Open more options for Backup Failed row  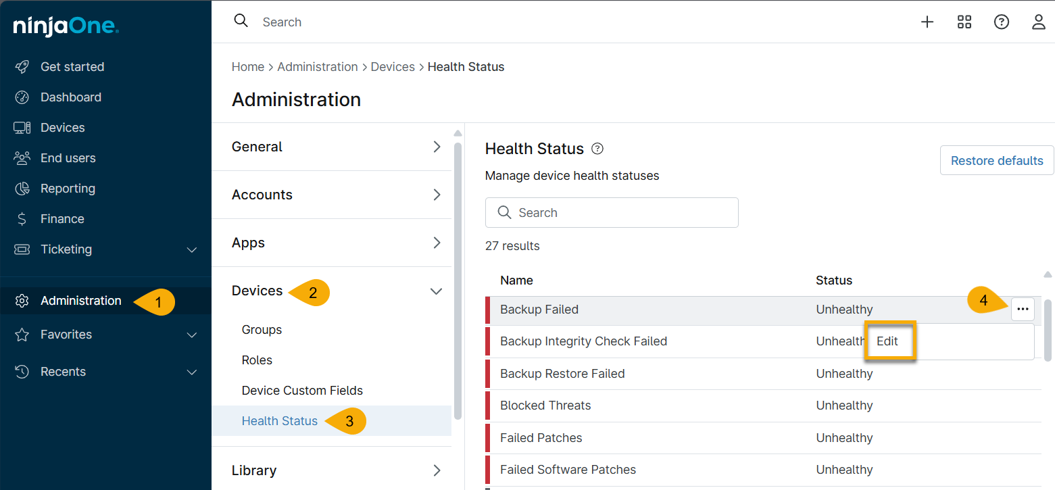(1023, 309)
